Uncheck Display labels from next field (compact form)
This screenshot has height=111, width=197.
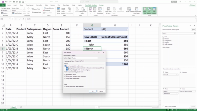coord(67,68)
